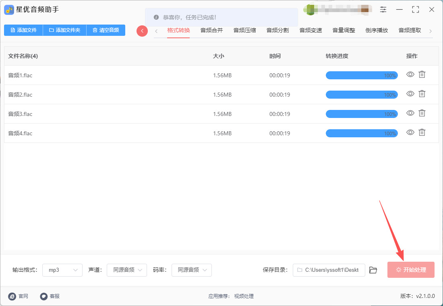Switch to the 音频合并 tab
The width and height of the screenshot is (443, 306).
click(x=211, y=30)
